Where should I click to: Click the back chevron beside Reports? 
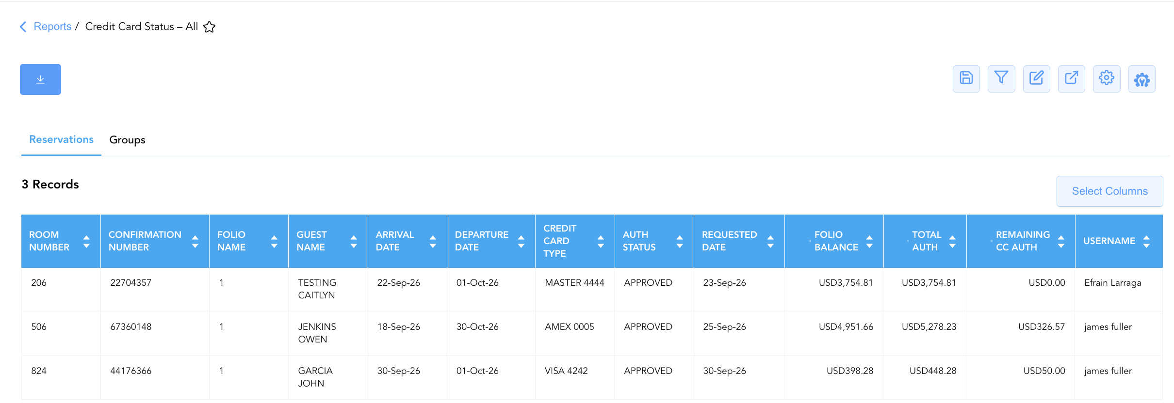[23, 27]
